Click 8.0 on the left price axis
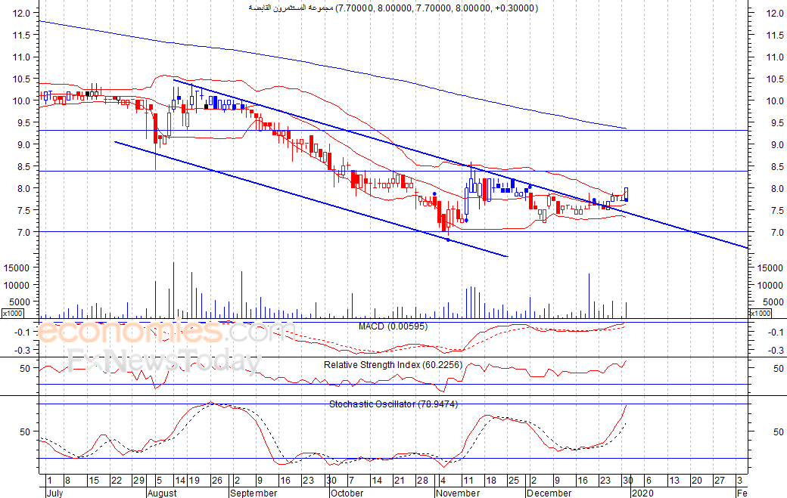The width and height of the screenshot is (787, 498). (24, 188)
